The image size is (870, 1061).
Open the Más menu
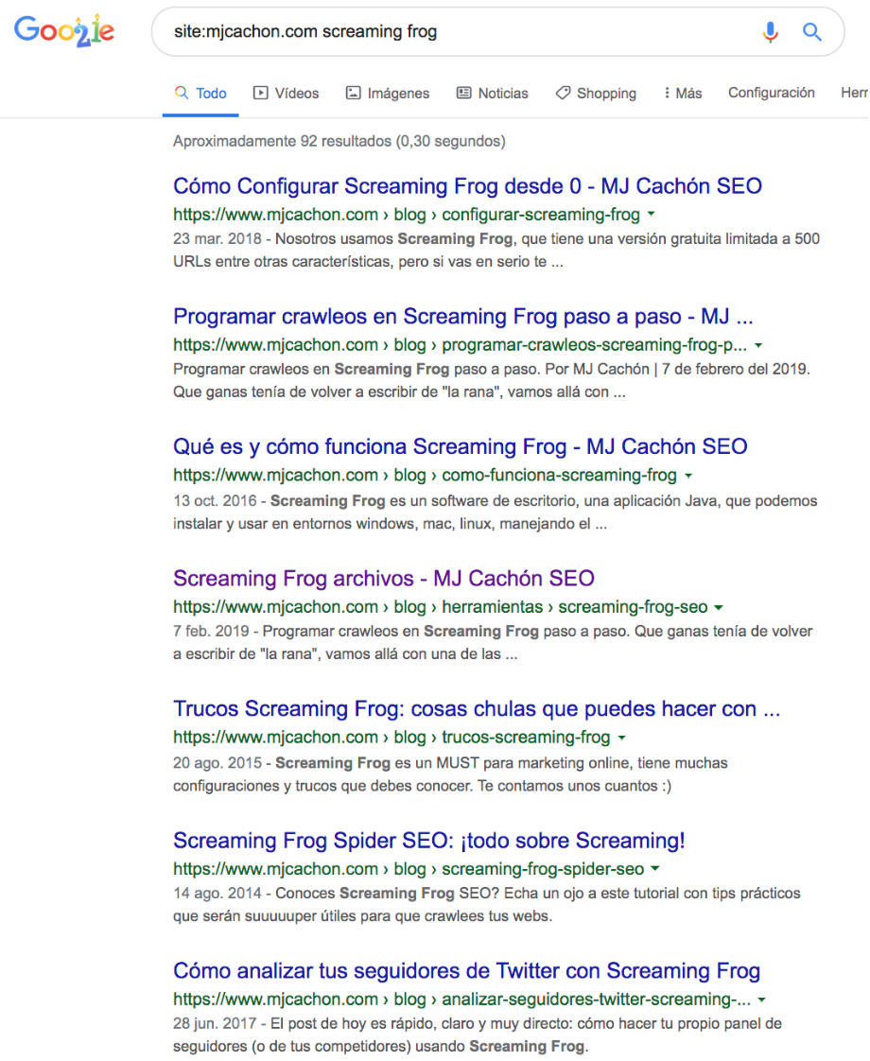pyautogui.click(x=683, y=94)
